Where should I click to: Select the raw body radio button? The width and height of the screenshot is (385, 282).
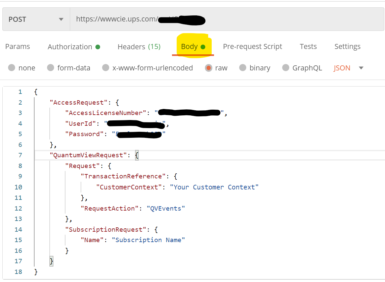209,68
